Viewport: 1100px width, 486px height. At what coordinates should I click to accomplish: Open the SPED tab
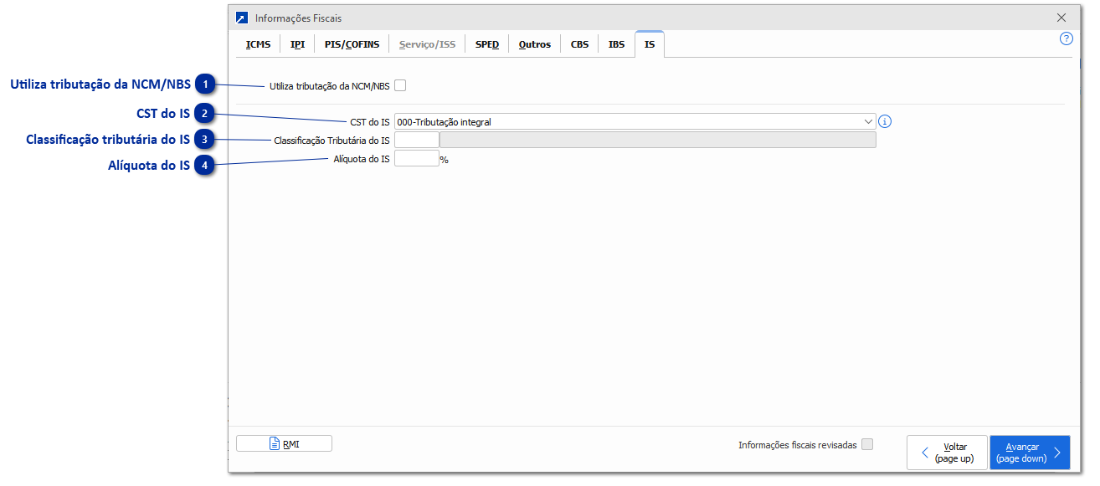click(x=487, y=44)
